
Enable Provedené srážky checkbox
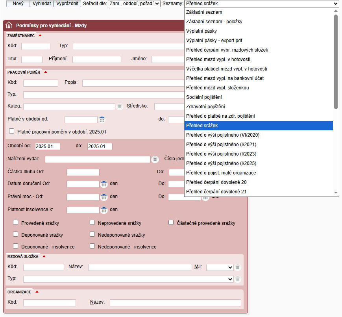coord(16,222)
